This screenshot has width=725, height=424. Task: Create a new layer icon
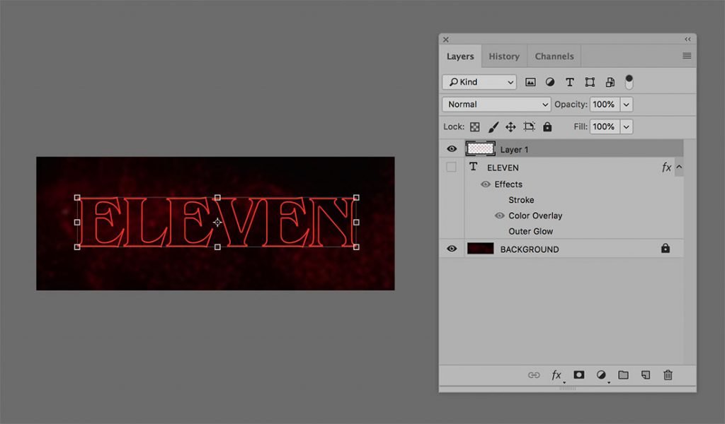[x=646, y=375]
